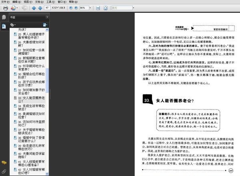Screen dimensions: 240x176
Task: Toggle the bookmarks panel icon in the sidebar
Action: pos(4,26)
